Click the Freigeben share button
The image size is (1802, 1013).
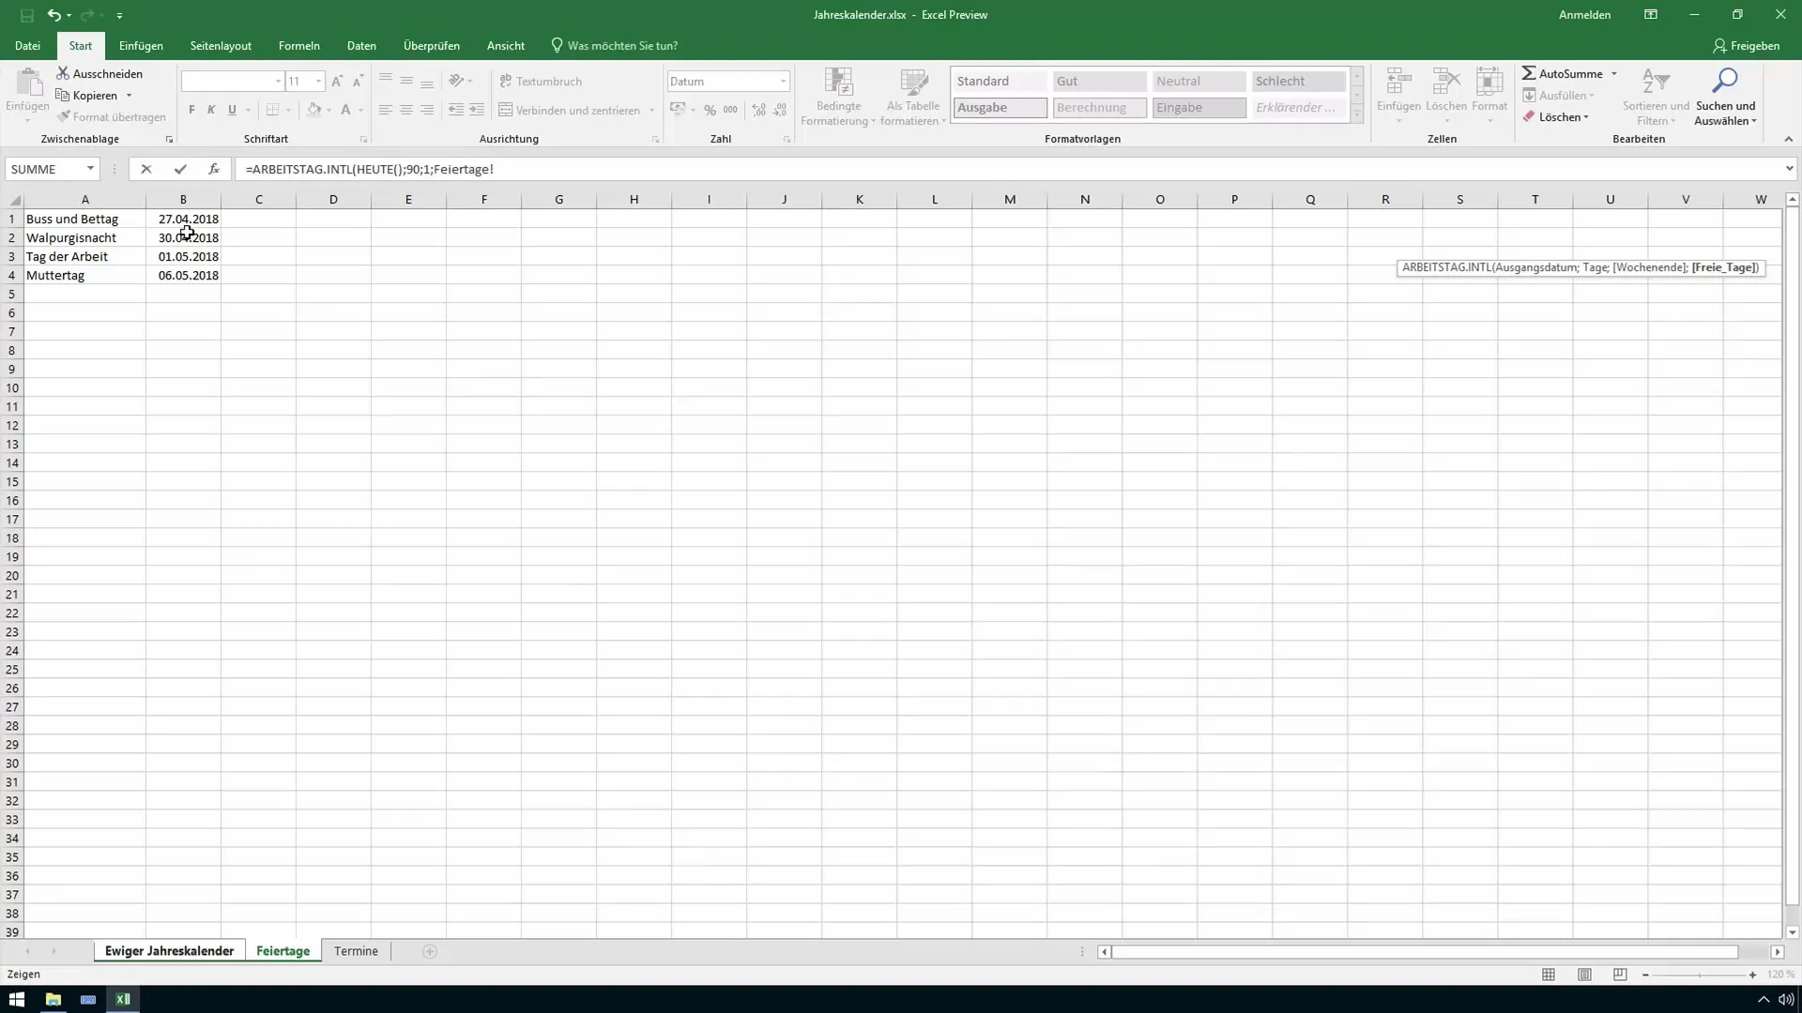(1746, 45)
